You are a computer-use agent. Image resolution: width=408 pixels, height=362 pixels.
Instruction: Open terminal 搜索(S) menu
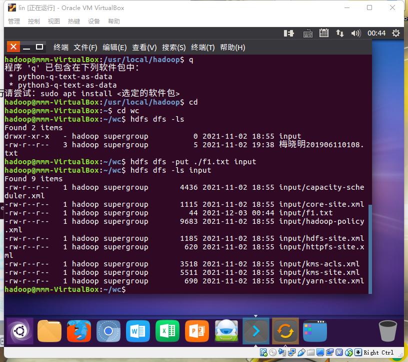click(174, 48)
